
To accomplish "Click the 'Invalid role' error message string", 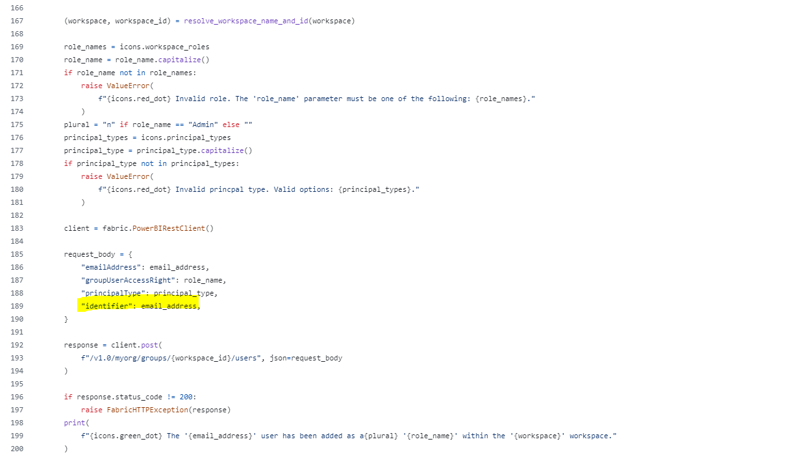I will point(316,99).
